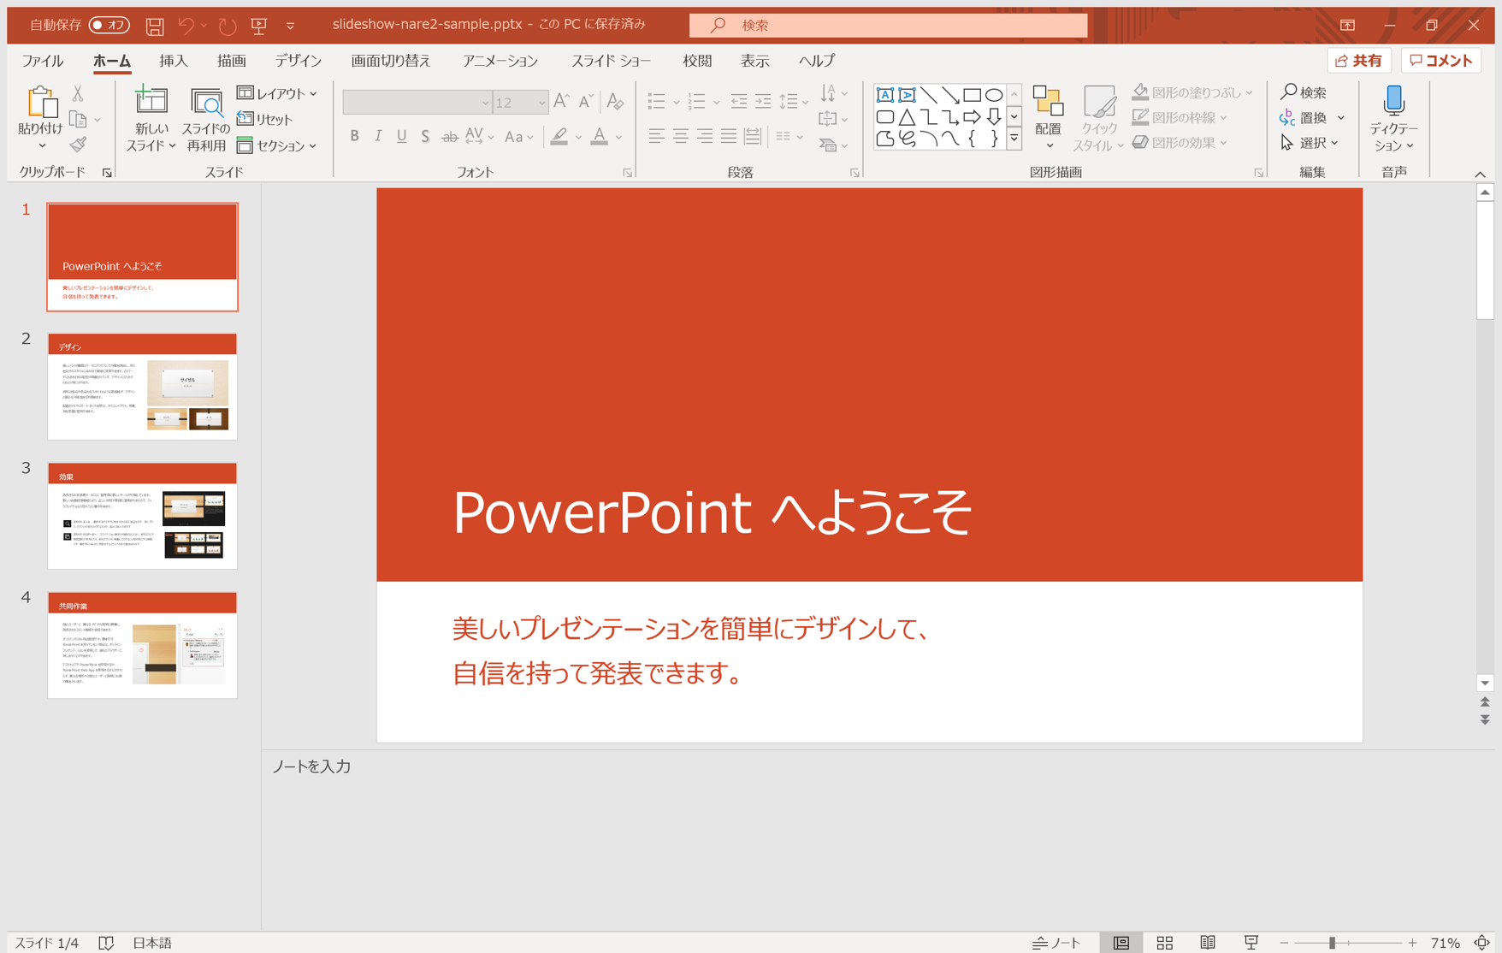The height and width of the screenshot is (953, 1502).
Task: Click the Share (共有) button
Action: point(1359,61)
